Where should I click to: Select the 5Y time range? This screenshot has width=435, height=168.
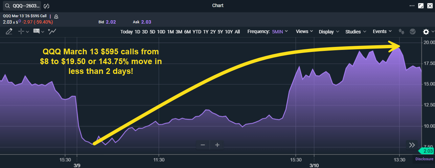(221, 32)
